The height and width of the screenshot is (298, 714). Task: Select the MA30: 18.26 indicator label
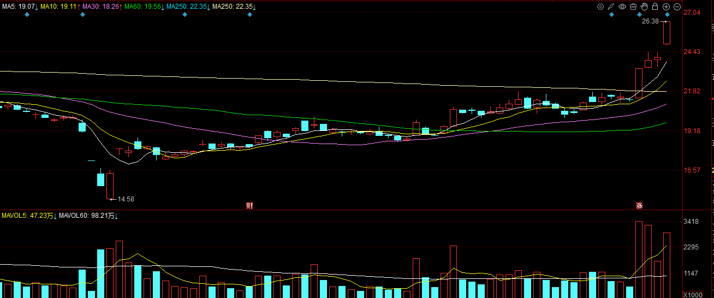click(102, 7)
